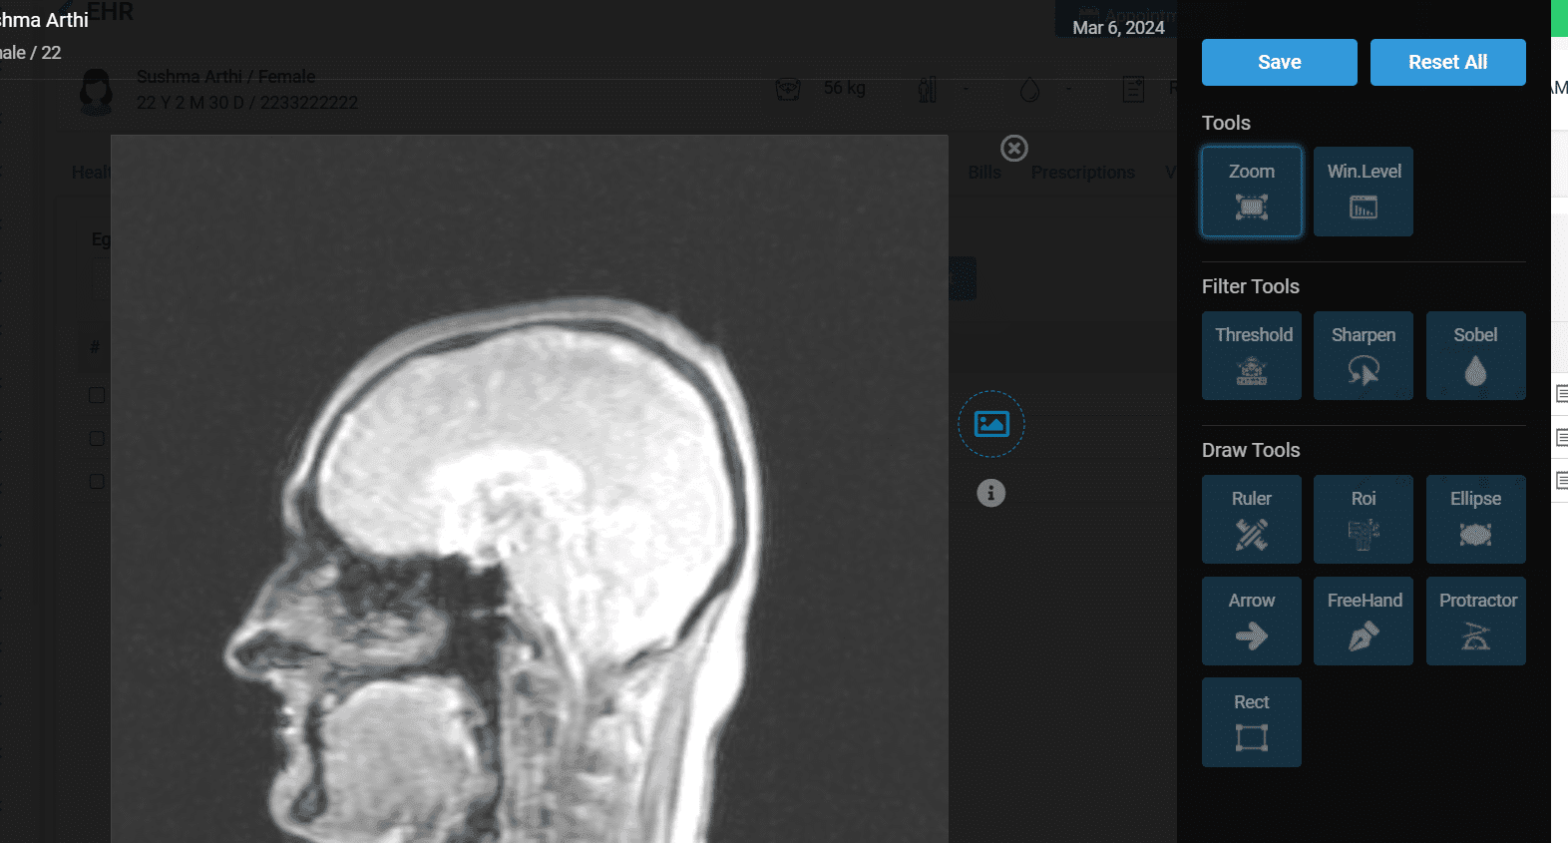The height and width of the screenshot is (843, 1568).
Task: Select the Zoom tool
Action: click(1251, 192)
